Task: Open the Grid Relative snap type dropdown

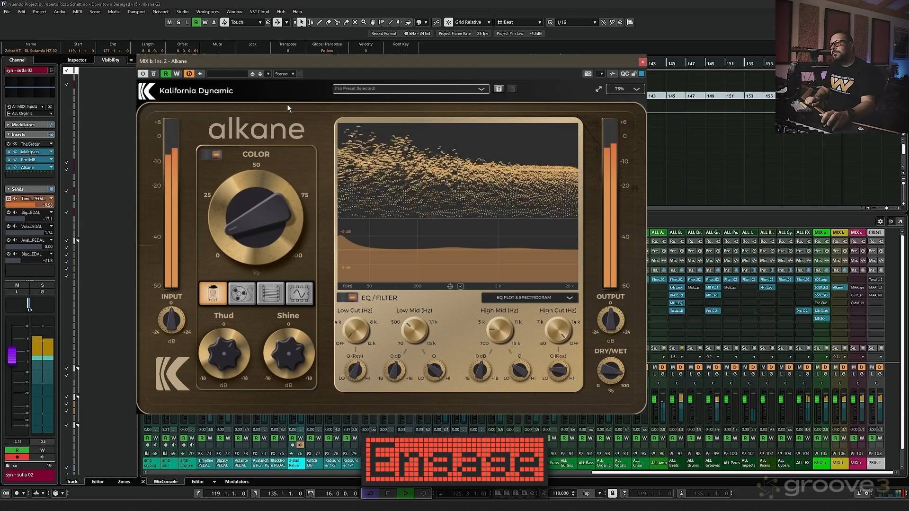Action: click(472, 22)
